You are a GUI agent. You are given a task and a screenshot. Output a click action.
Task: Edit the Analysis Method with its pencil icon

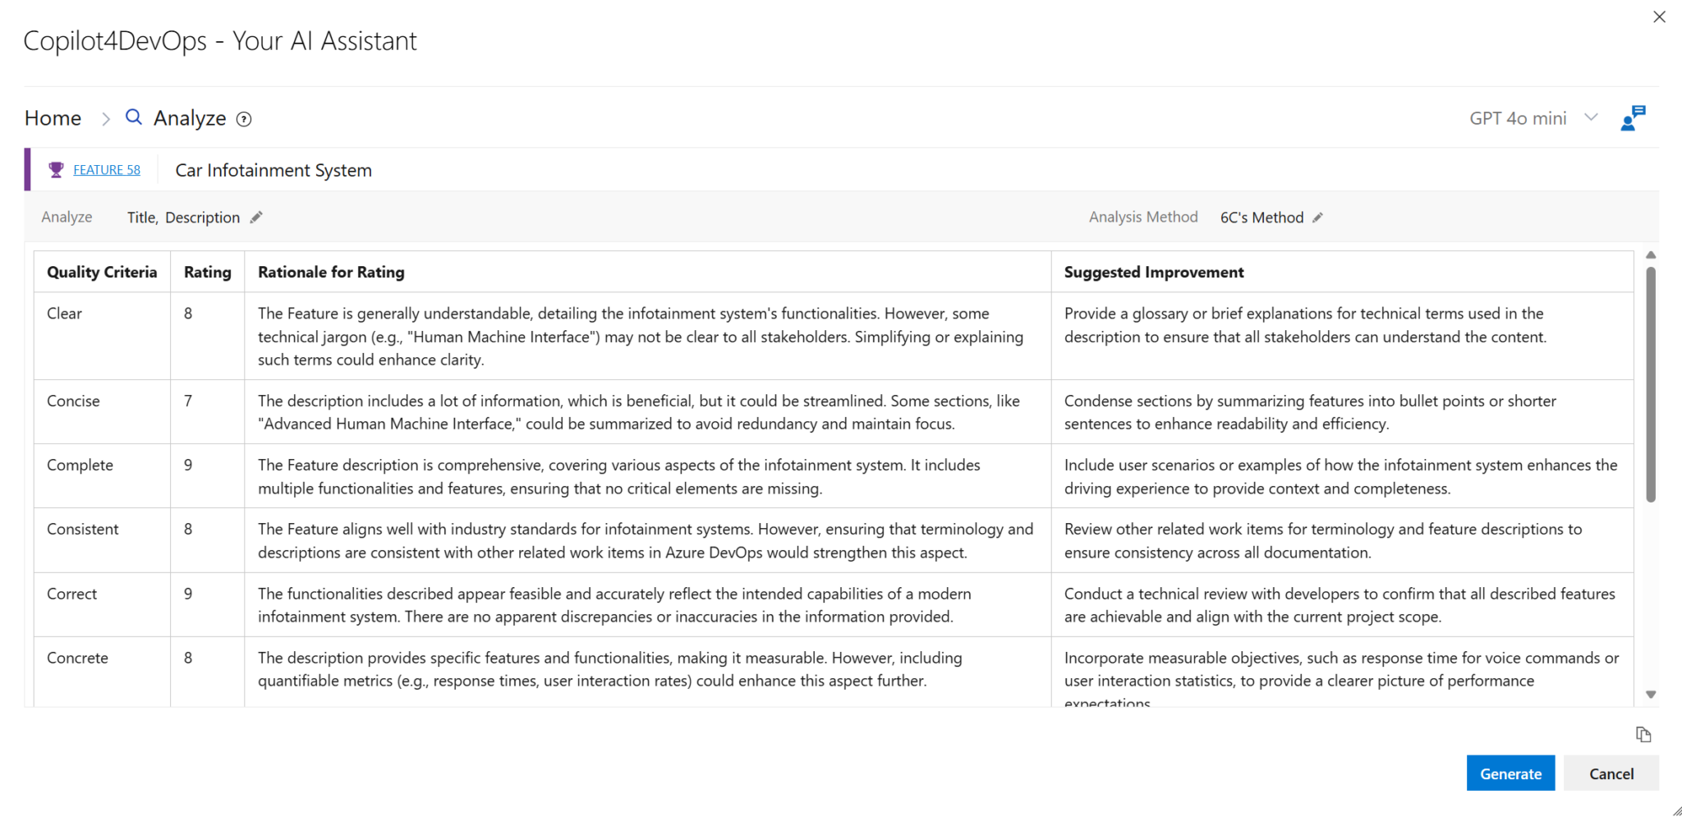coord(1318,217)
